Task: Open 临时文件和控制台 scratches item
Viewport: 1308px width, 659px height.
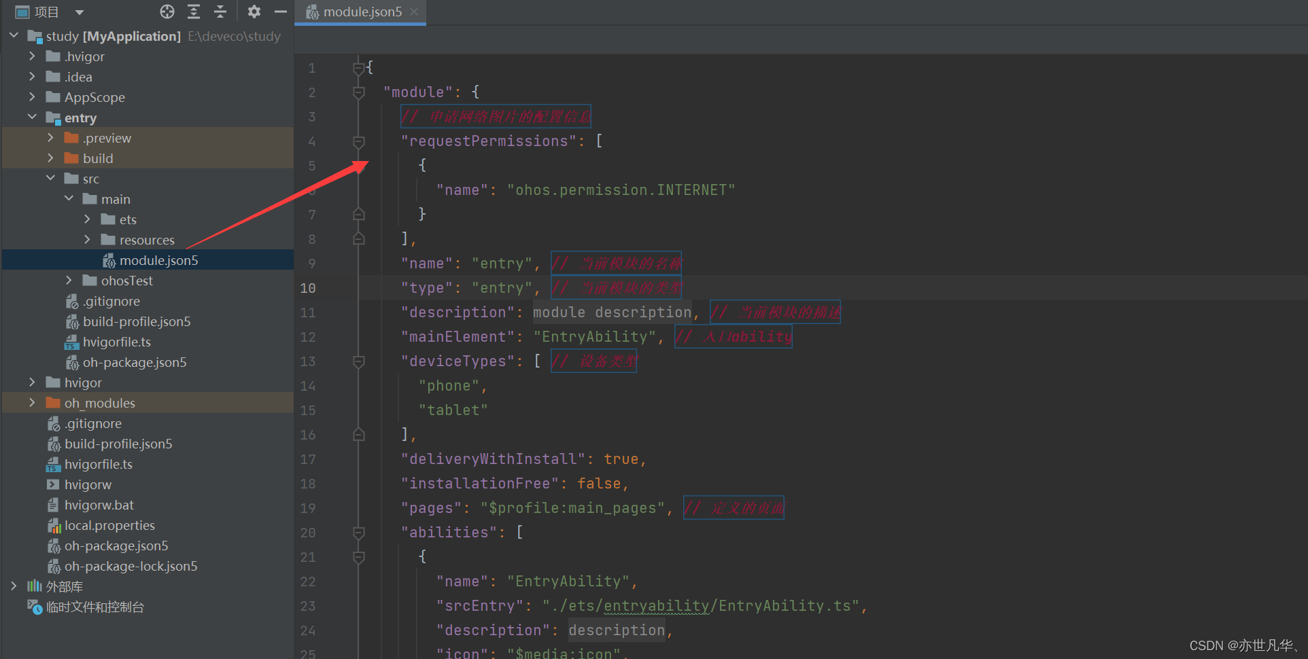Action: click(x=95, y=607)
